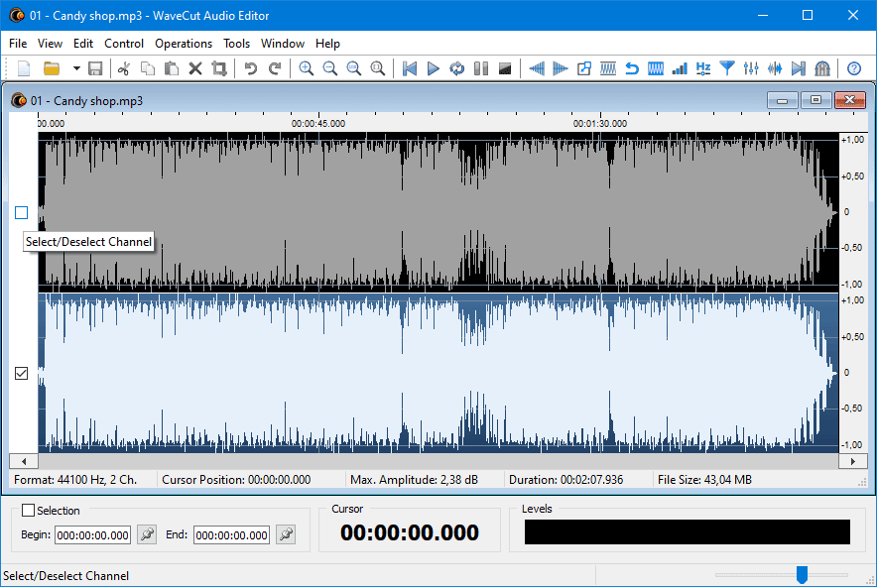The image size is (877, 587).
Task: Click the Hz sample rate icon
Action: 703,68
